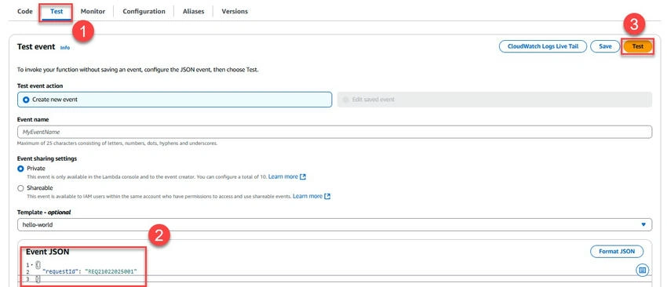Click external link icon after Shareable description
This screenshot has height=287, width=667.
click(x=327, y=197)
